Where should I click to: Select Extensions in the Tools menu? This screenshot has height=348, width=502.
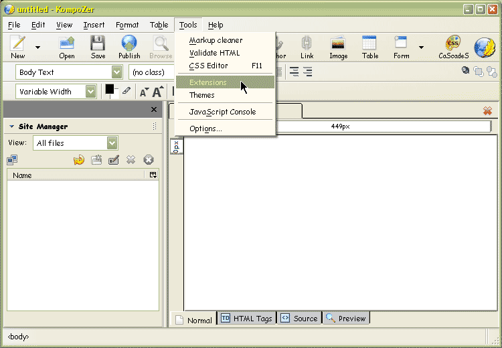[x=225, y=82]
